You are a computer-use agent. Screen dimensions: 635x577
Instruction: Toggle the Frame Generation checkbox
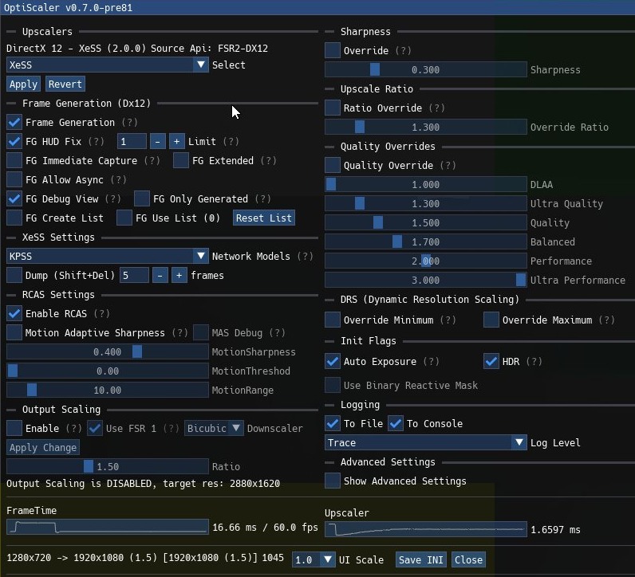14,122
